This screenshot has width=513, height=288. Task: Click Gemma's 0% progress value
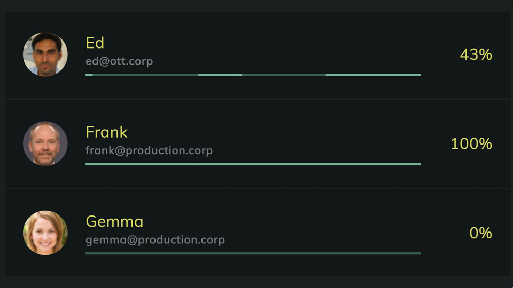[x=480, y=233]
